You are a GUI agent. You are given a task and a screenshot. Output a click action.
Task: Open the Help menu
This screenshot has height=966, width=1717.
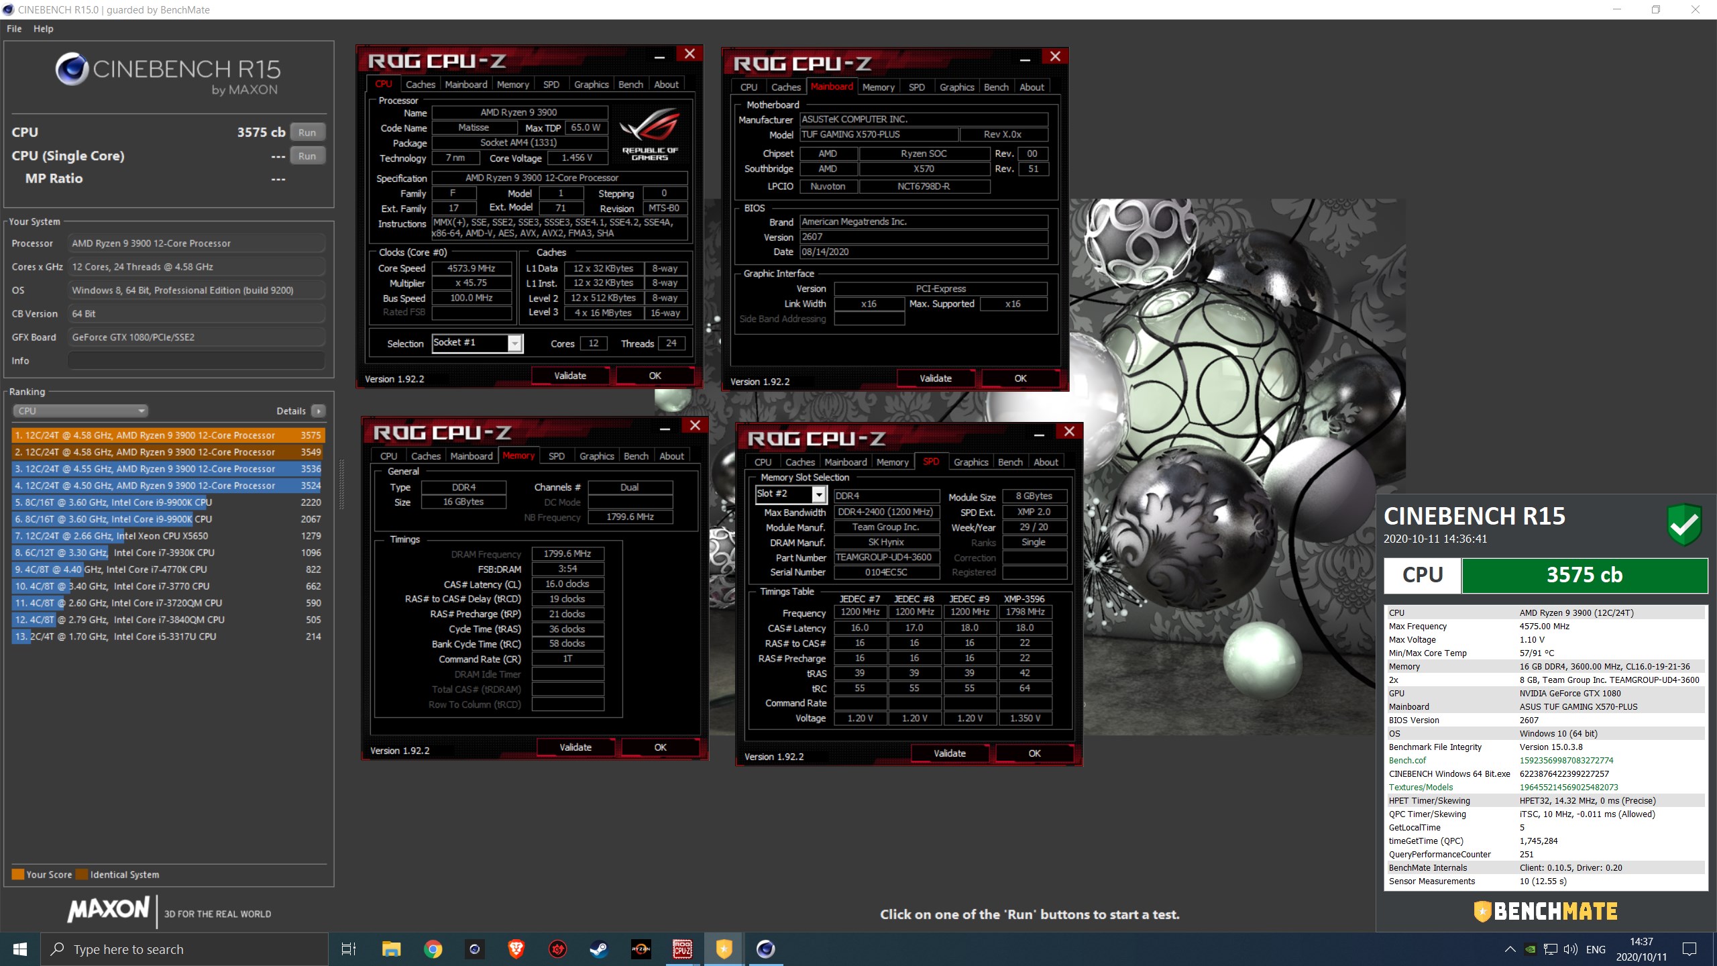44,29
